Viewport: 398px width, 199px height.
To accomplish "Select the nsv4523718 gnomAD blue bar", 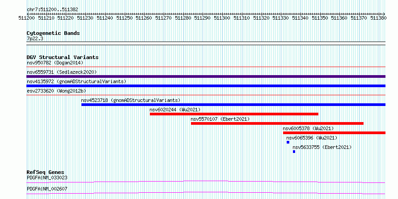I will click(x=233, y=105).
